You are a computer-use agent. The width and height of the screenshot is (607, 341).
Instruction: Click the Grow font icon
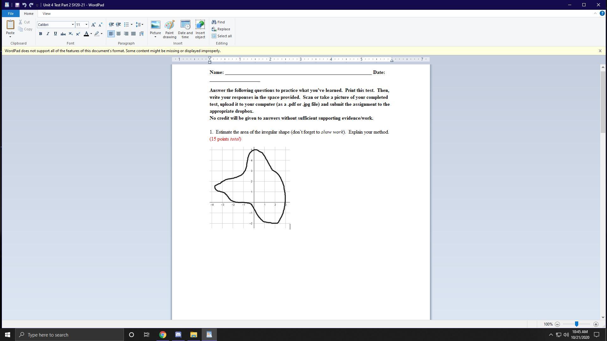click(93, 25)
